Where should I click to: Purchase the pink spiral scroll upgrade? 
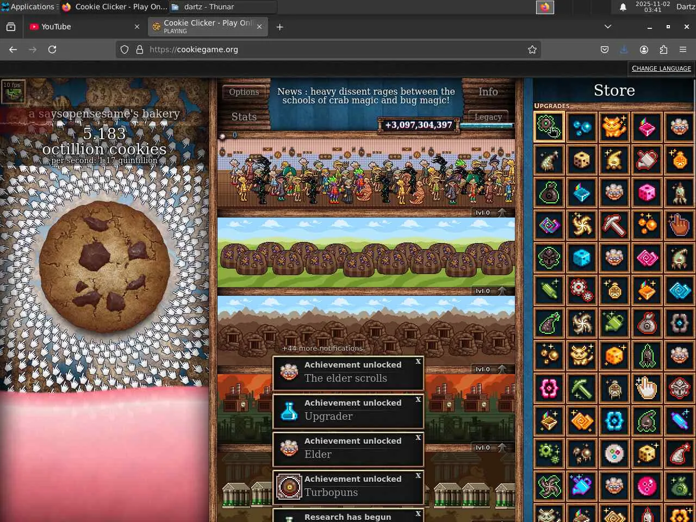(647, 258)
